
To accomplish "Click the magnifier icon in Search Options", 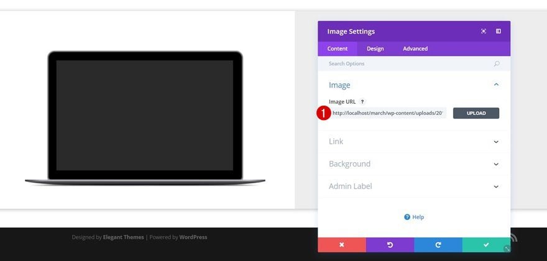I will (x=497, y=63).
